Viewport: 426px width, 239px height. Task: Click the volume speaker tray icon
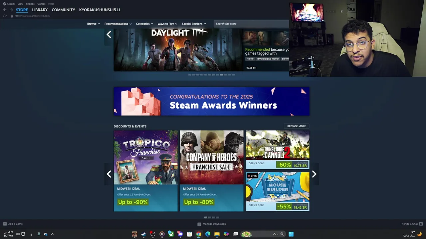tap(18, 234)
